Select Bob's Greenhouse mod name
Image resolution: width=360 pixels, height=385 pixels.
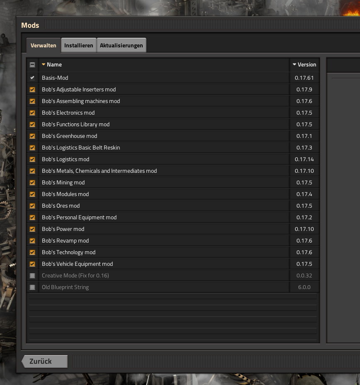point(69,136)
